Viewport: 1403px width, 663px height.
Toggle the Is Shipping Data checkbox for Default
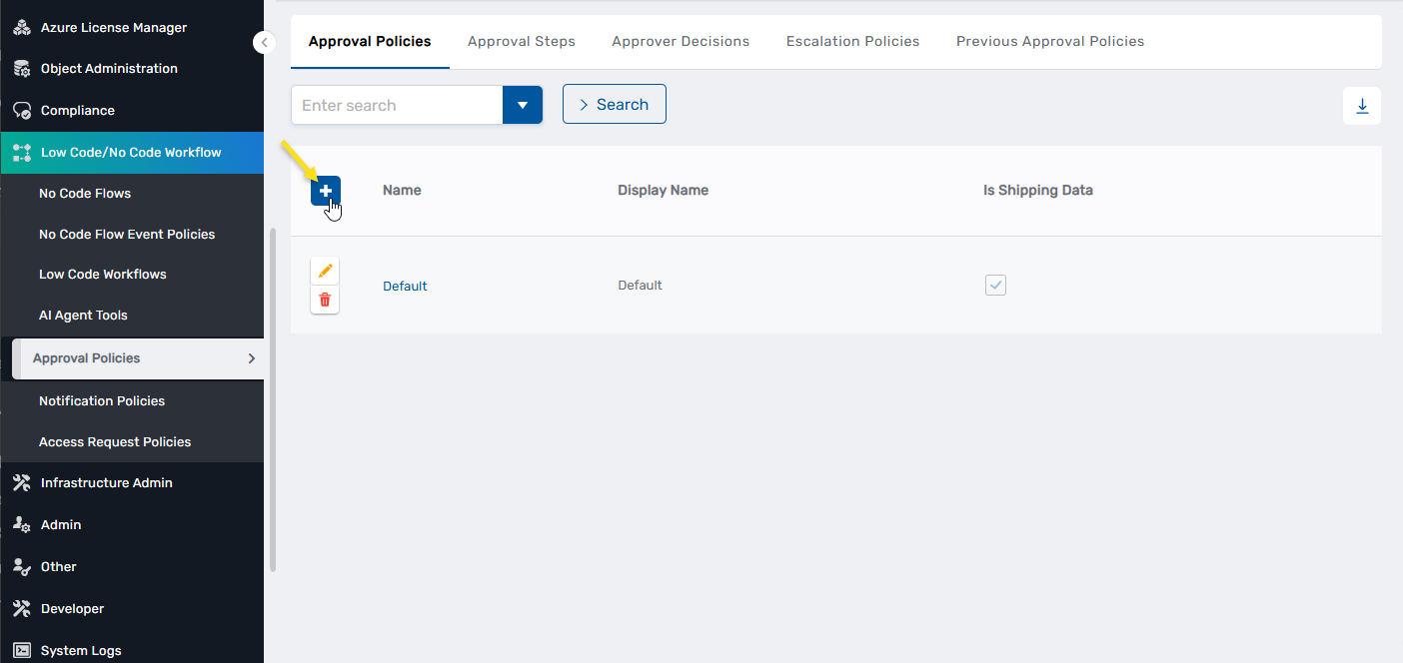point(995,285)
